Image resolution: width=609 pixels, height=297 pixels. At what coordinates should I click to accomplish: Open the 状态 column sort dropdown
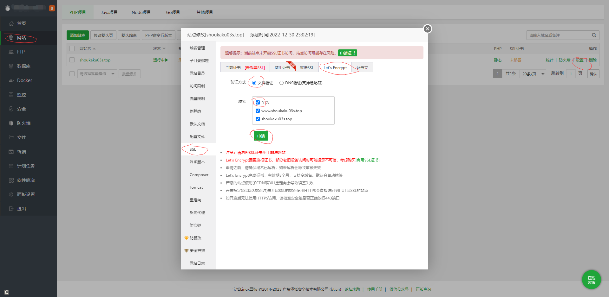point(160,48)
